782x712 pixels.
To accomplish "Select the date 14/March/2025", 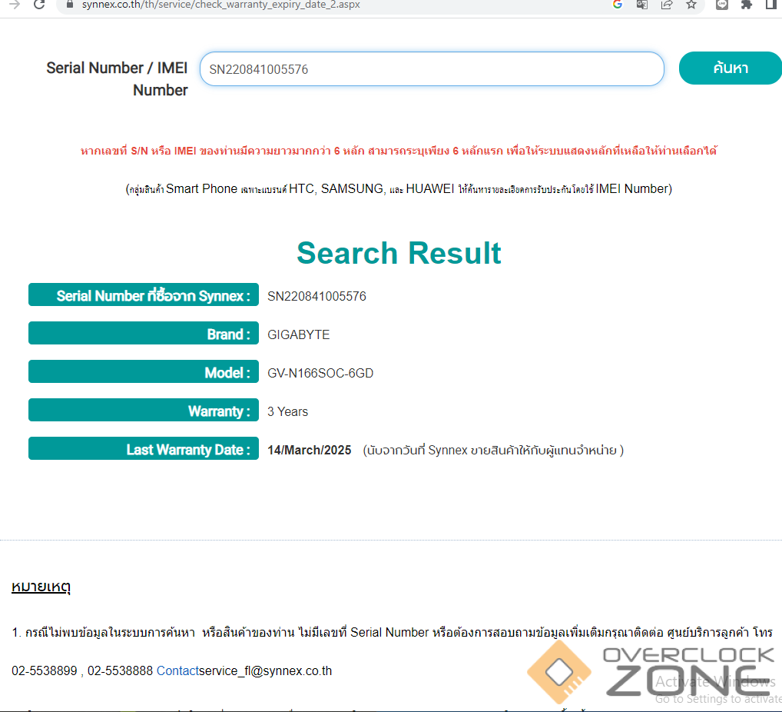I will pyautogui.click(x=310, y=450).
